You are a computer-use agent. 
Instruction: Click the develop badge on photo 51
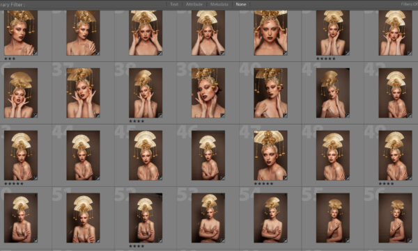coord(98,241)
